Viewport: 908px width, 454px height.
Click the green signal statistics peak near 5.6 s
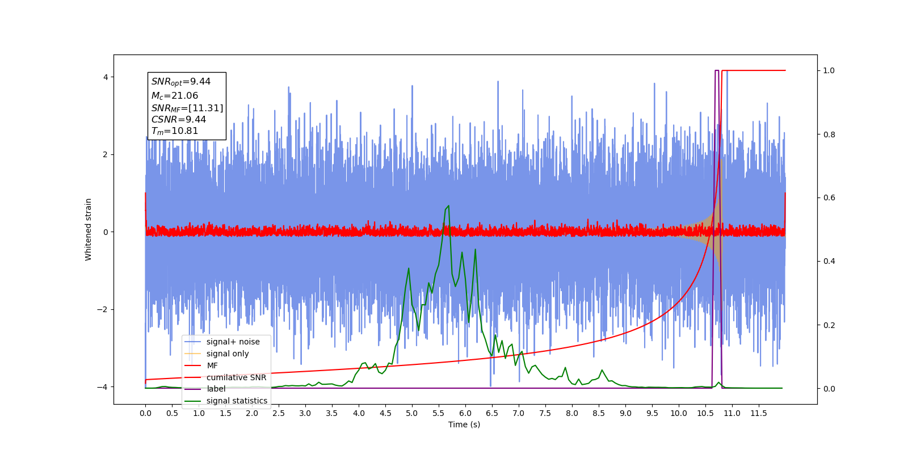pos(448,207)
